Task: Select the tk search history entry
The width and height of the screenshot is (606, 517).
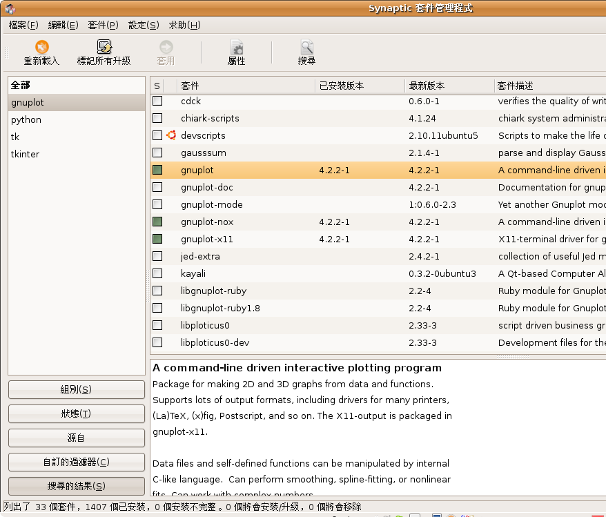Action: coord(77,137)
